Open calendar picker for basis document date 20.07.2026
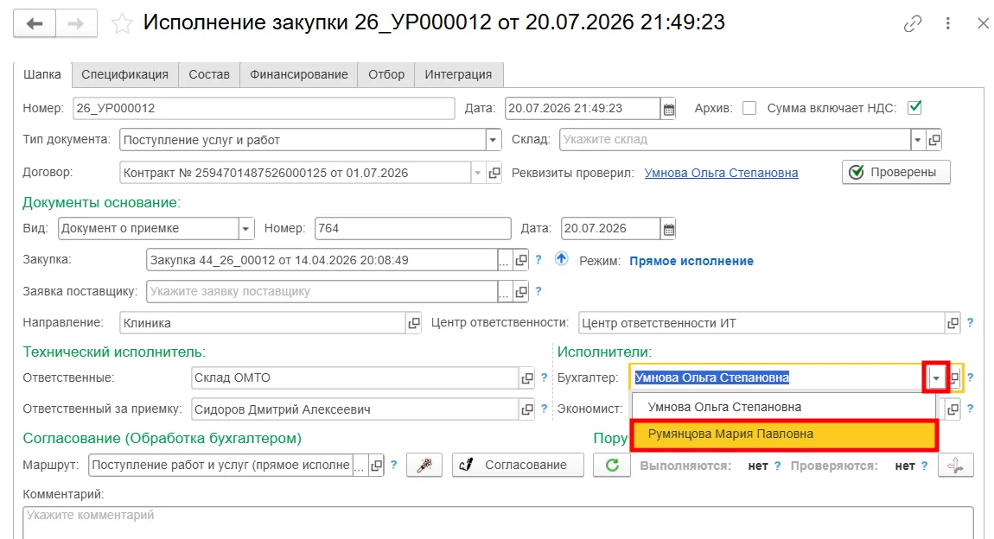 [x=669, y=229]
